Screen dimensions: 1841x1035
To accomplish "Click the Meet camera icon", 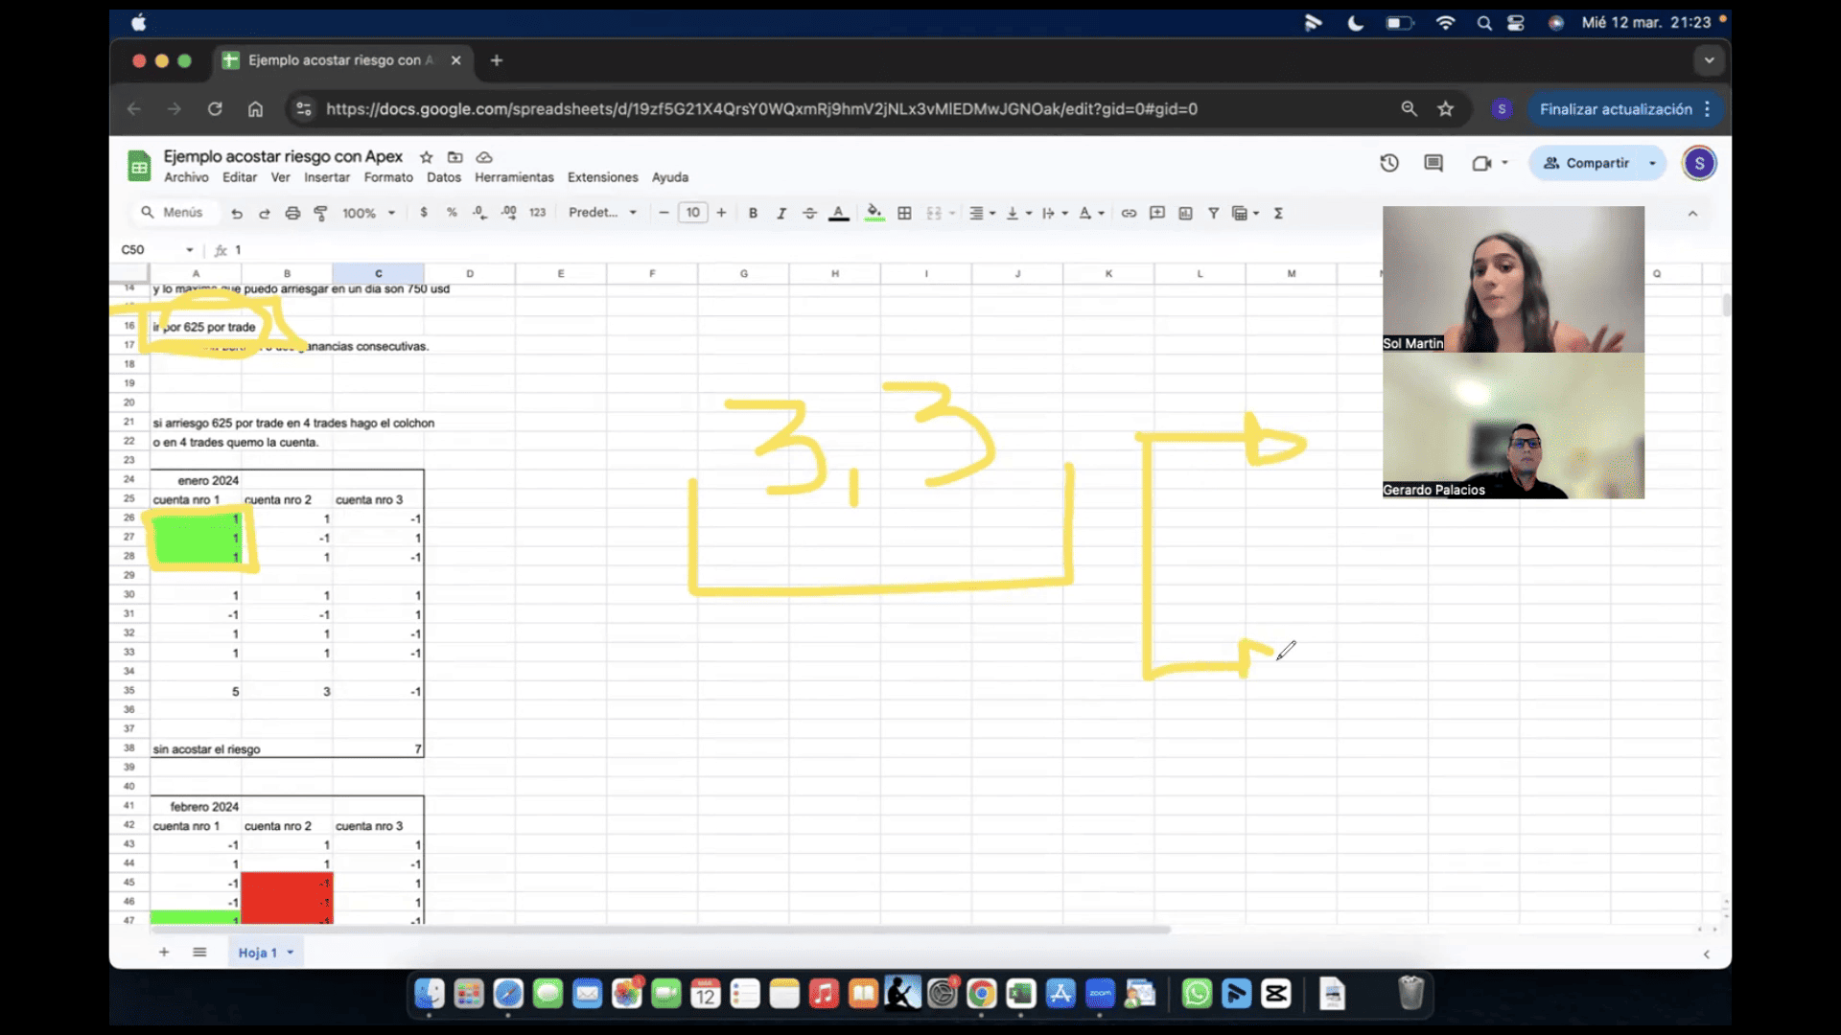I will 1482,163.
